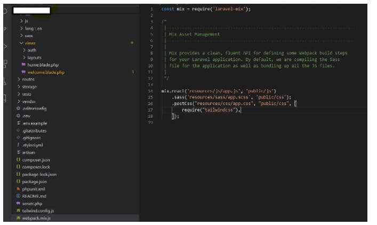Click the .postCss call on line 16
The width and height of the screenshot is (377, 225).
[x=182, y=103]
